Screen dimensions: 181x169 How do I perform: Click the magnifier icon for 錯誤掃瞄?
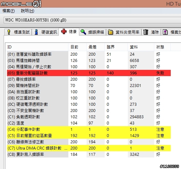pyautogui.click(x=83, y=32)
